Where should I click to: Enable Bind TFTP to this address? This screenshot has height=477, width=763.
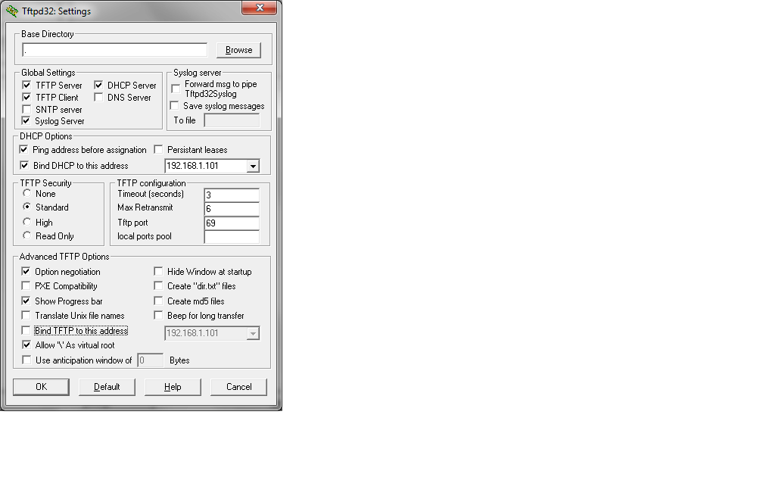pos(26,330)
